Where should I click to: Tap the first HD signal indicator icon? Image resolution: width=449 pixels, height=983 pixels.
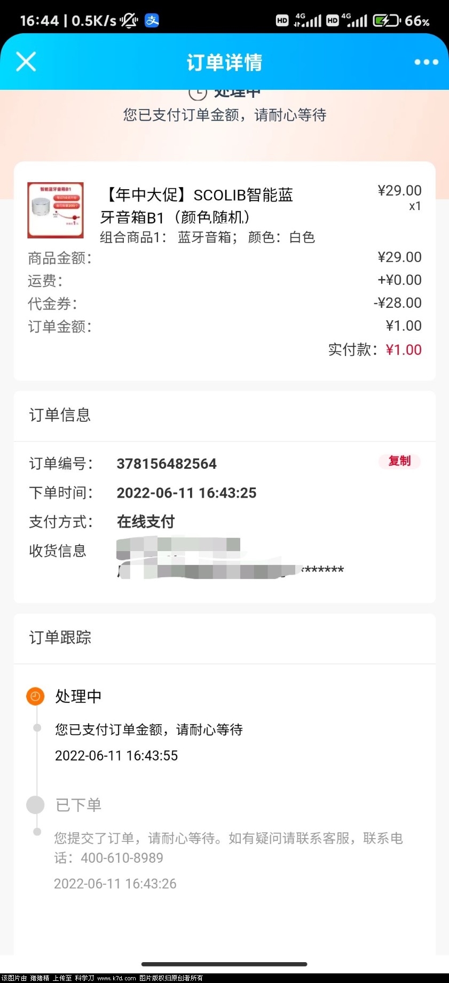282,21
